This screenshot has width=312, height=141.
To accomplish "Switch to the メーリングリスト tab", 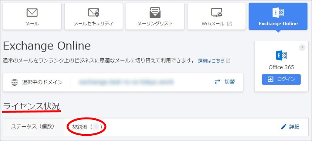I will [x=155, y=16].
